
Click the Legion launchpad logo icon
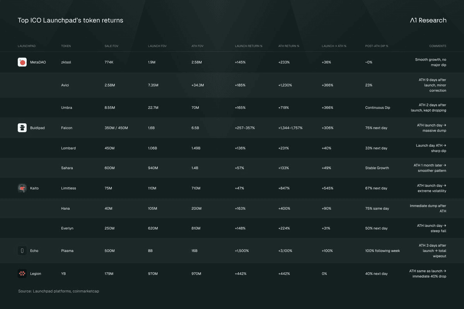click(22, 273)
